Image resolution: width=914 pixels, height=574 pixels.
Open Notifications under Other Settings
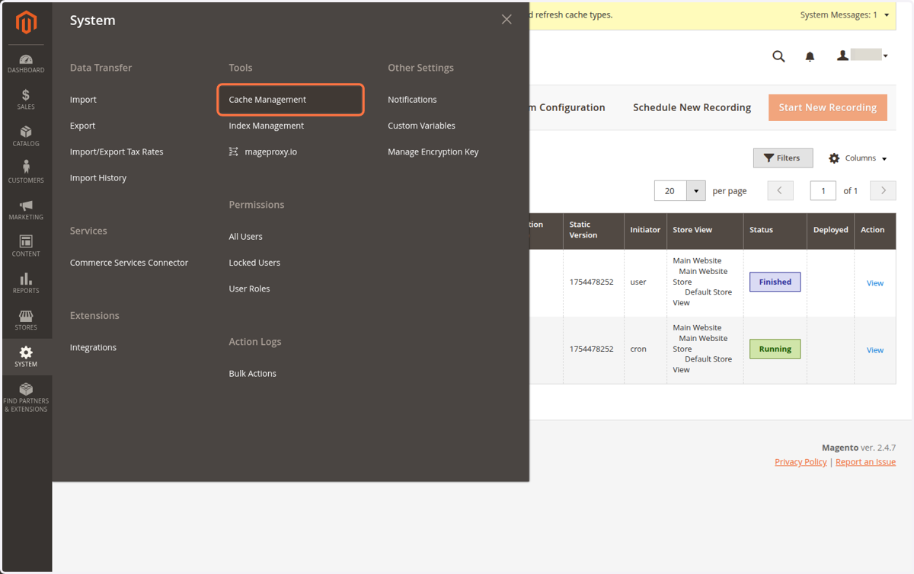(412, 100)
